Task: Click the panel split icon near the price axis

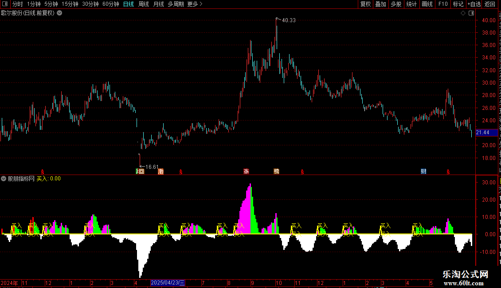Action: [471, 13]
